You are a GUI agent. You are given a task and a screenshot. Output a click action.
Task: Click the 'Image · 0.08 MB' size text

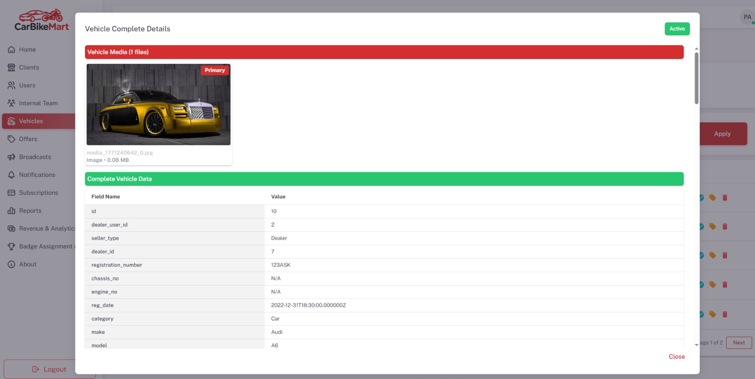click(108, 160)
